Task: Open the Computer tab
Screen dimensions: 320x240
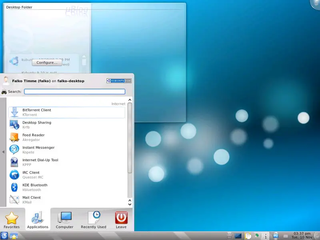Action: [x=64, y=220]
